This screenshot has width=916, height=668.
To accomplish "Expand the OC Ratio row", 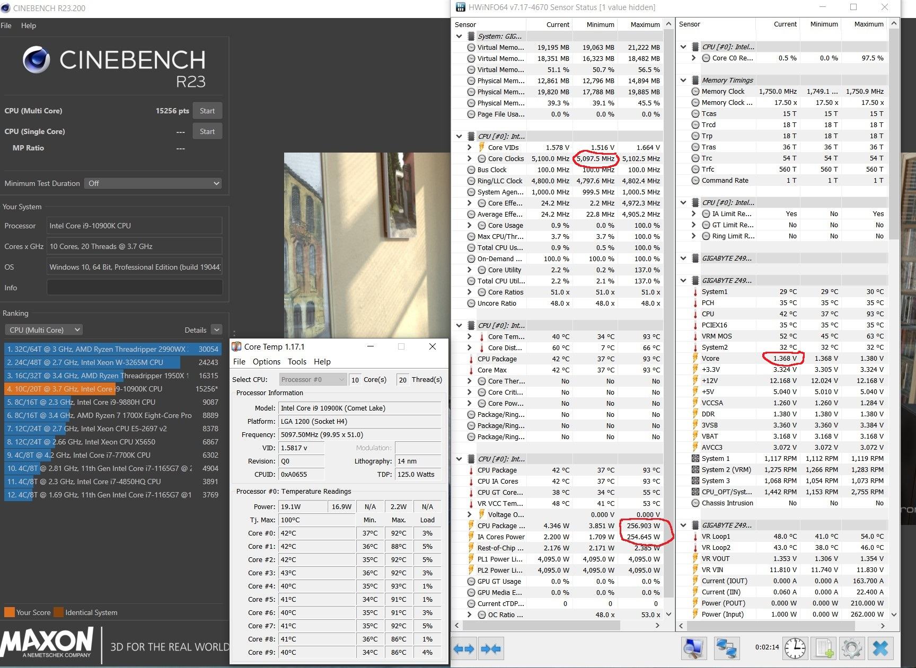I will click(x=470, y=614).
